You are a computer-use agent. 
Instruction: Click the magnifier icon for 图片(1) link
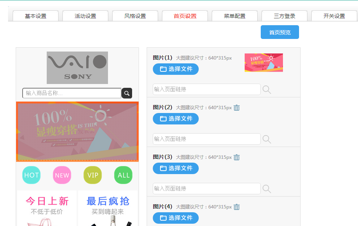[x=267, y=90]
